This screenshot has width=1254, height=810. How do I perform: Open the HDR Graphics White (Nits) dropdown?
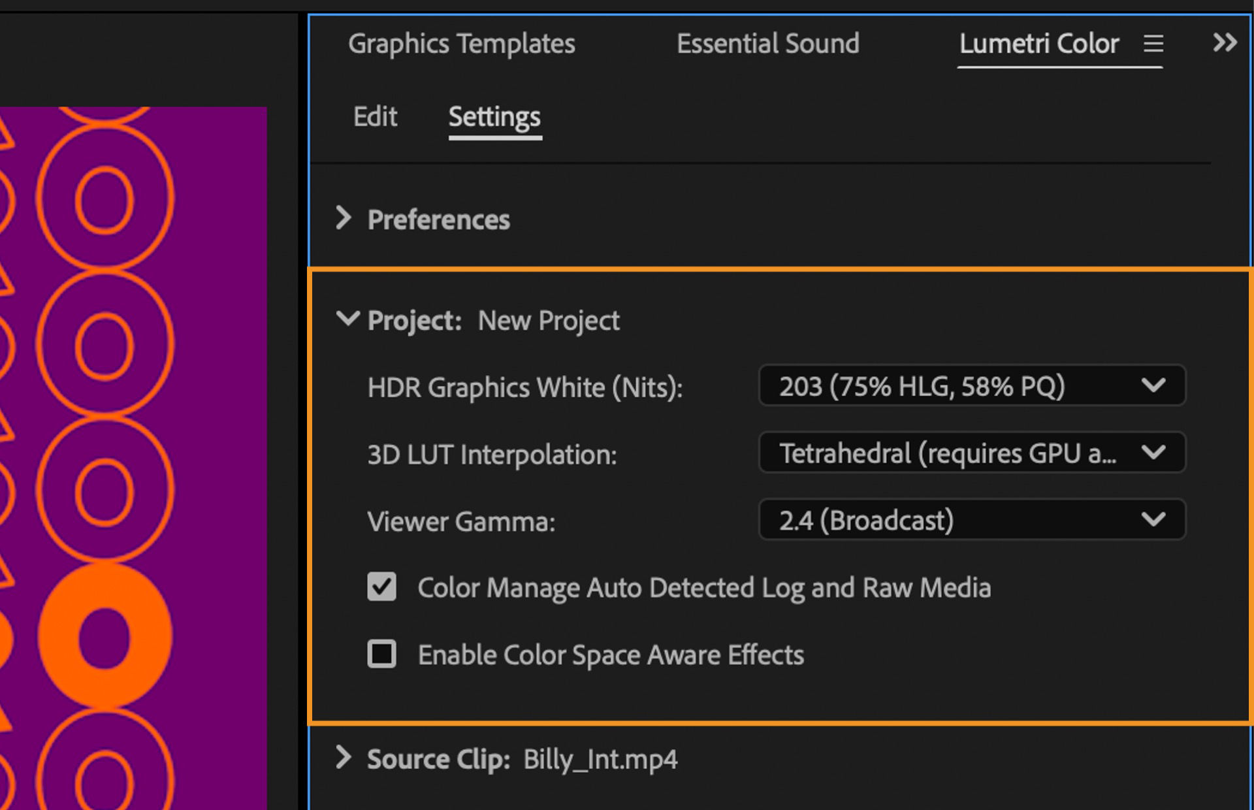point(972,386)
